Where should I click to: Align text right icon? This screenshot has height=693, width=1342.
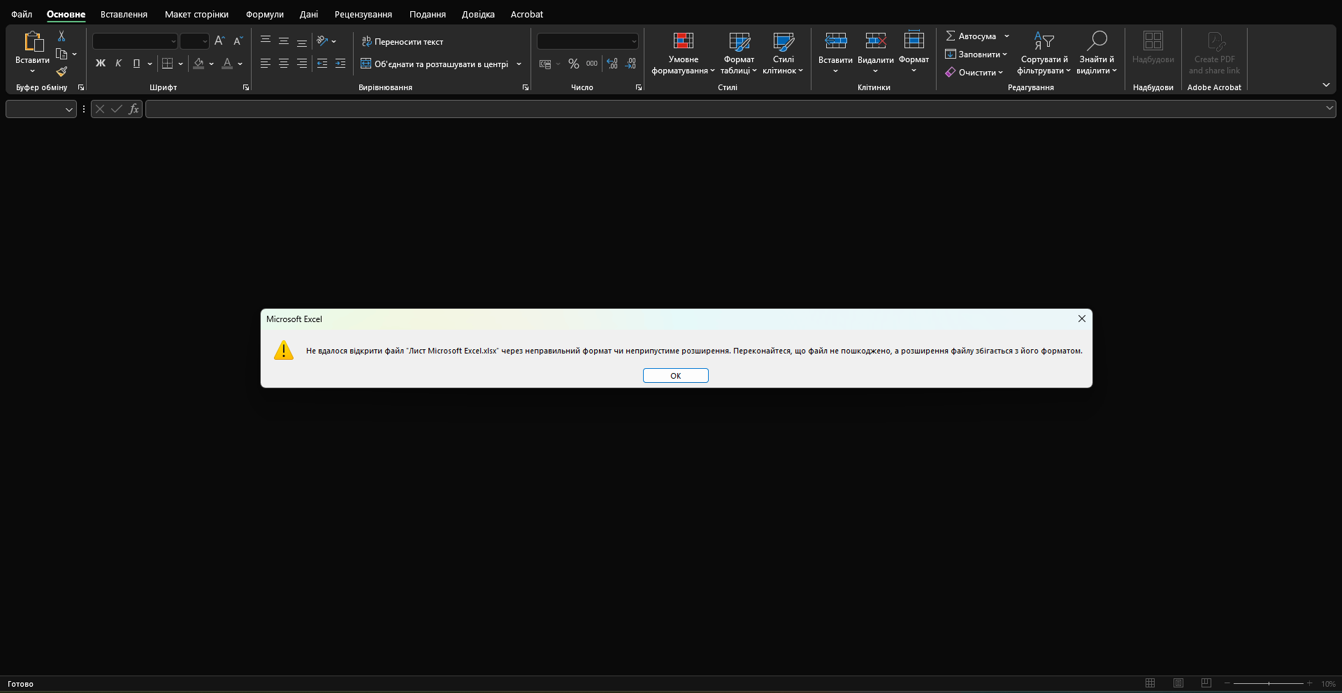point(302,64)
